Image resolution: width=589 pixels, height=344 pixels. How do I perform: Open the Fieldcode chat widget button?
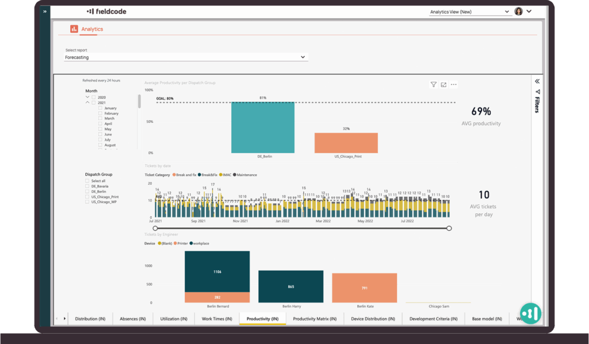point(530,314)
